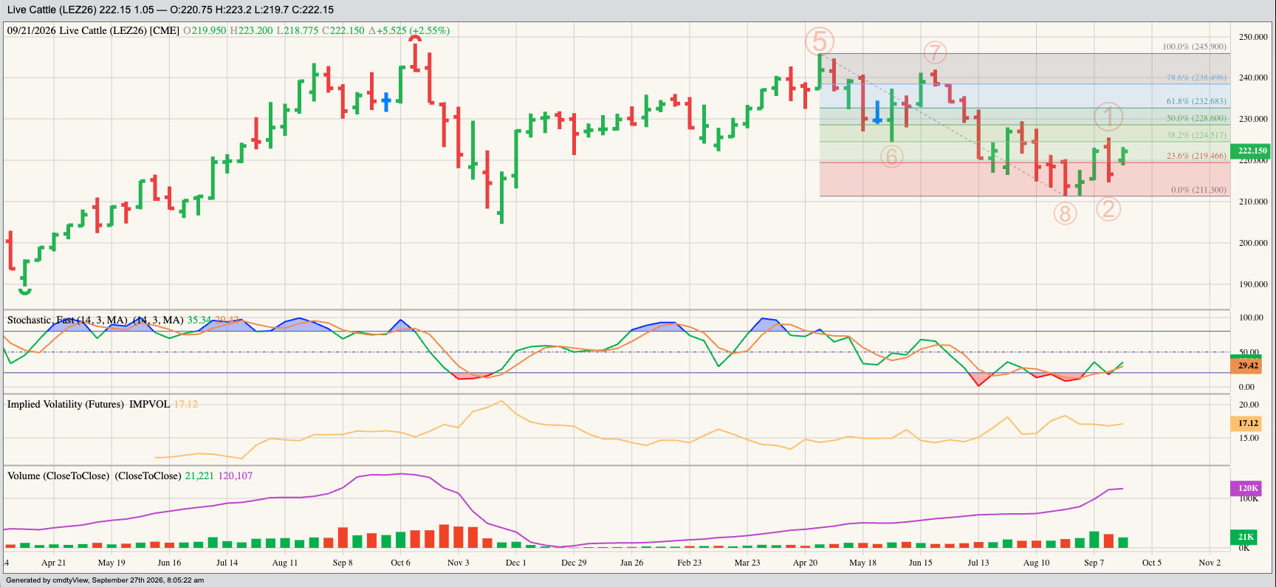Click the Stochastic Fast indicator title
Screen dimensions: 1276x587
(95, 320)
